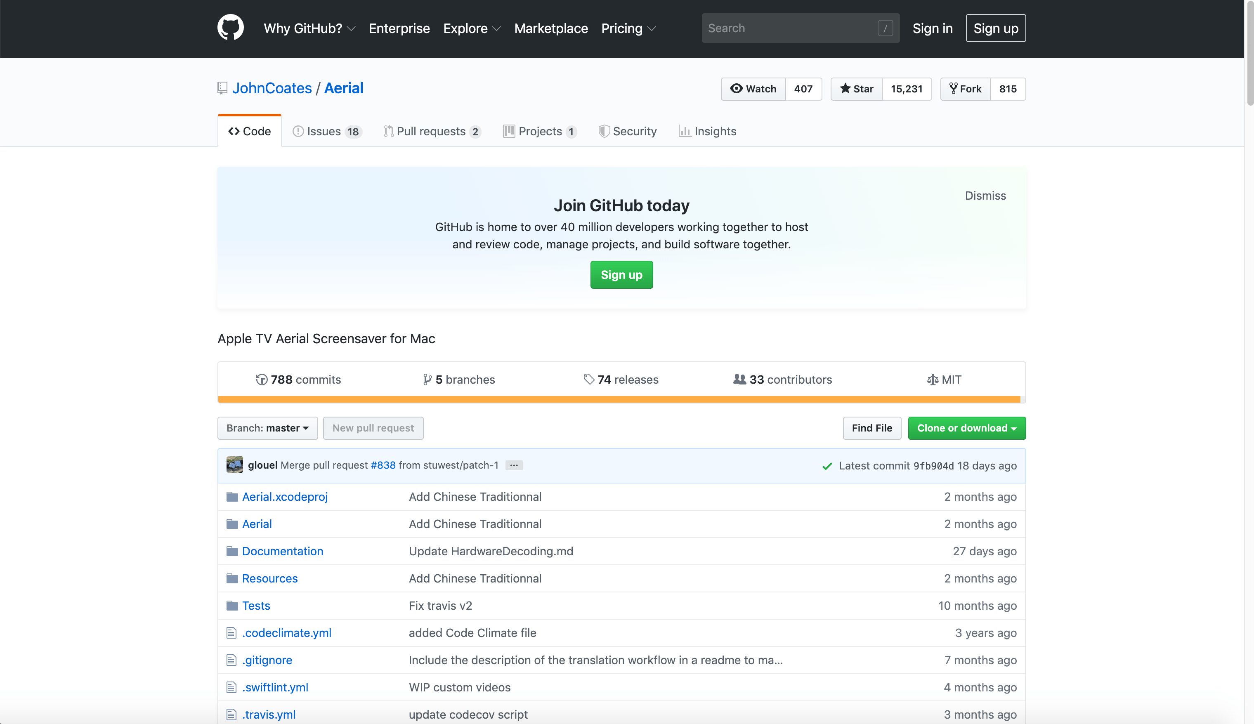Fork the Aerial repository
Screen dimensions: 1254x724
[965, 89]
